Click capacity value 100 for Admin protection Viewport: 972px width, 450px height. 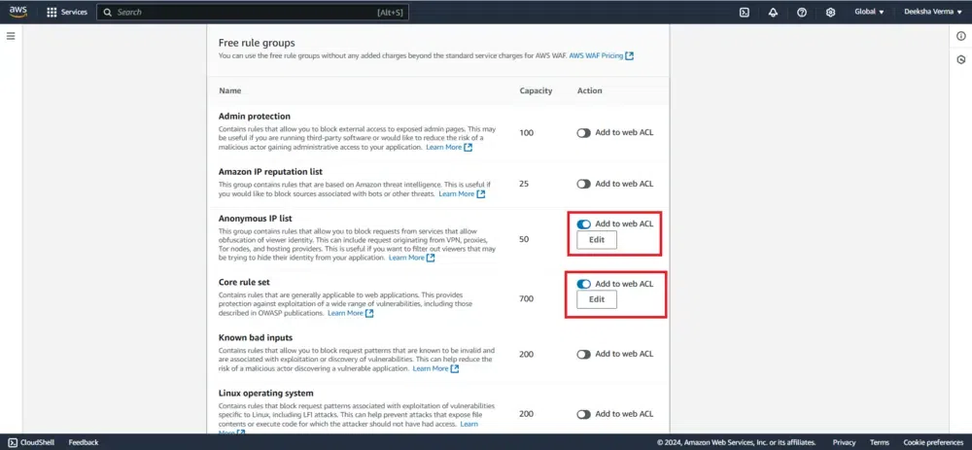click(526, 132)
